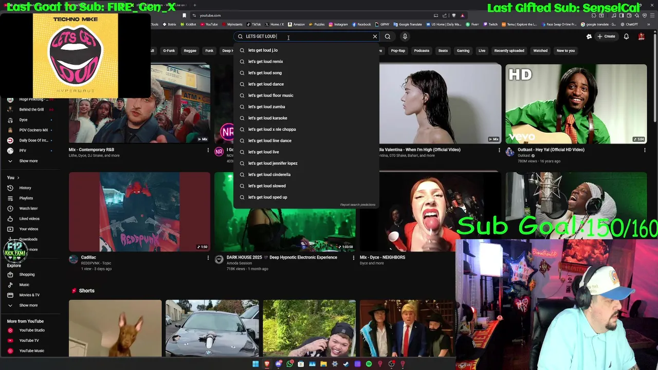
Task: Open Dyce subscription channel
Action: (23, 120)
